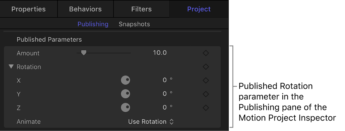
Task: Click the Y rotation keyframe diamond
Action: [x=206, y=94]
